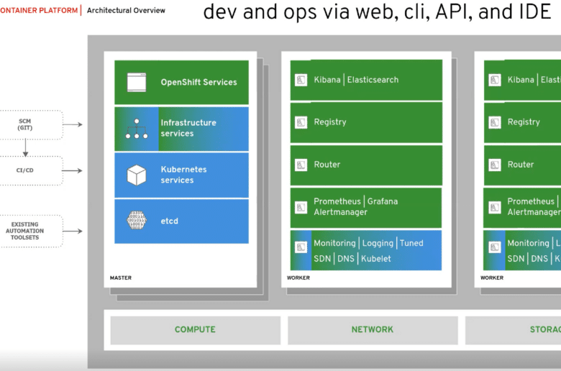
Task: Click Tuned text in first worker
Action: coord(411,243)
